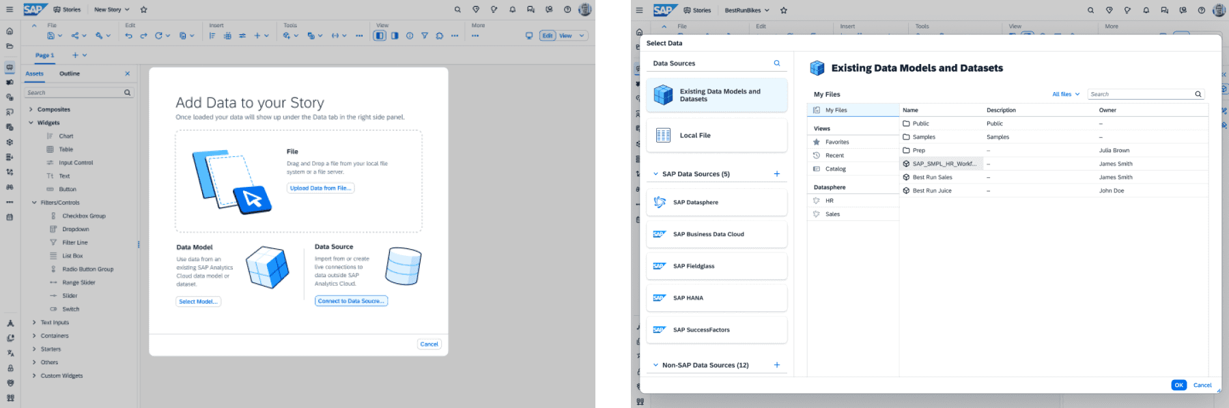The height and width of the screenshot is (408, 1229).
Task: Click the Assets panel search field
Action: click(x=79, y=93)
